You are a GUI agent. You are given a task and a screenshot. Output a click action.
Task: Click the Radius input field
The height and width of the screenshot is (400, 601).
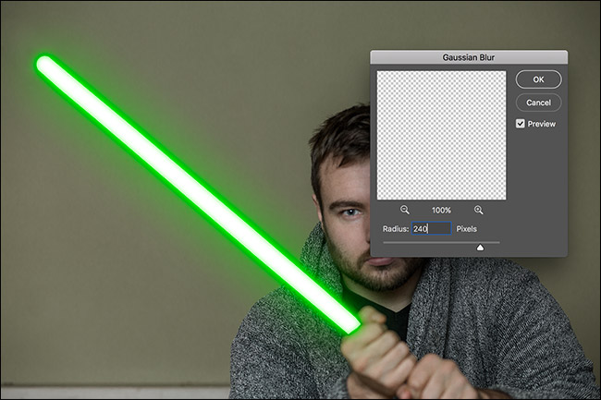tap(431, 228)
